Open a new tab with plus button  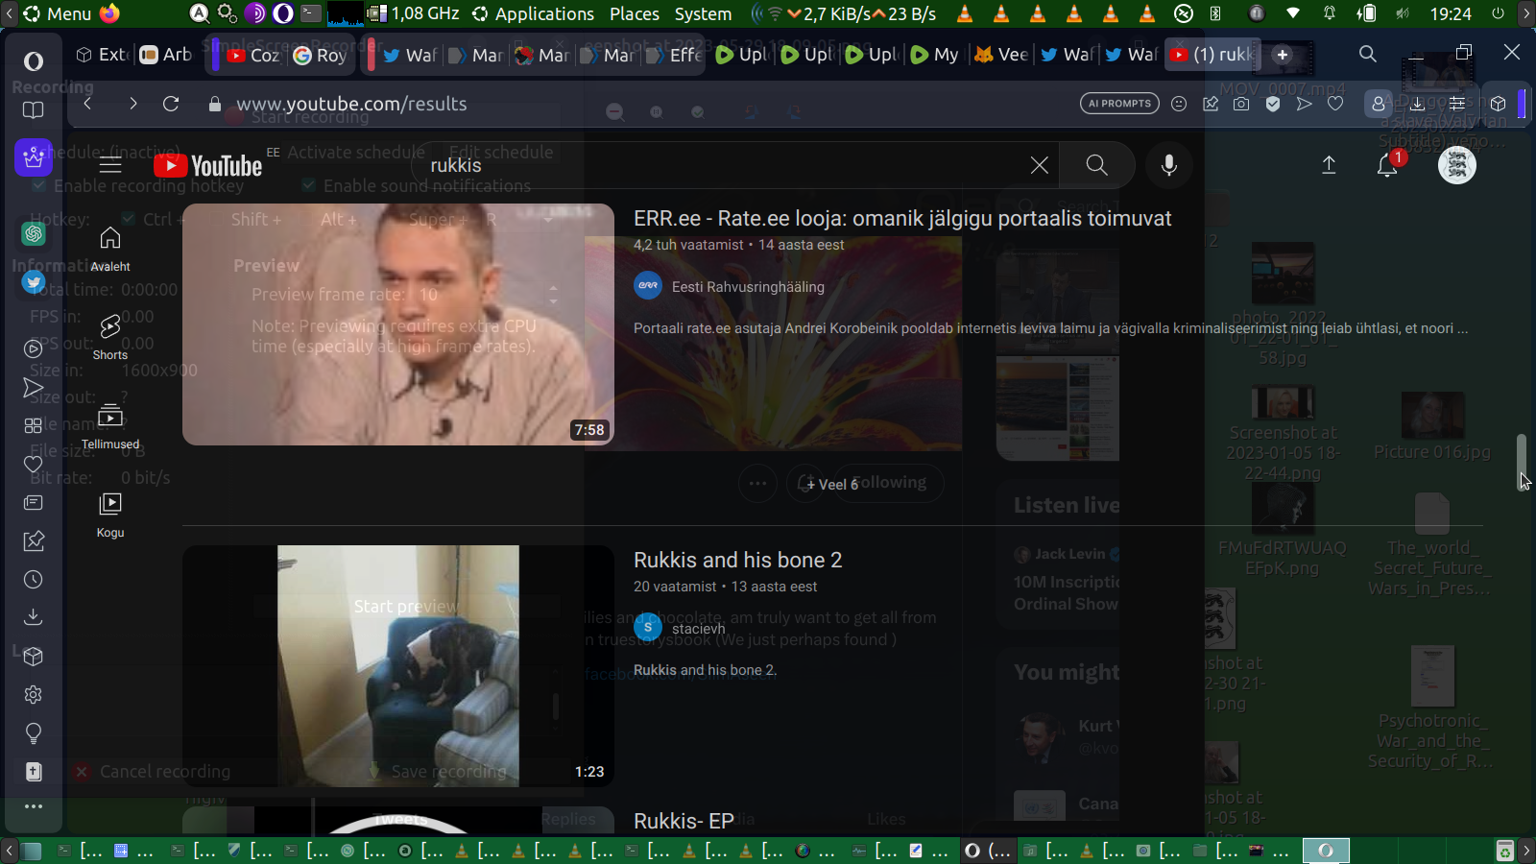click(x=1283, y=55)
